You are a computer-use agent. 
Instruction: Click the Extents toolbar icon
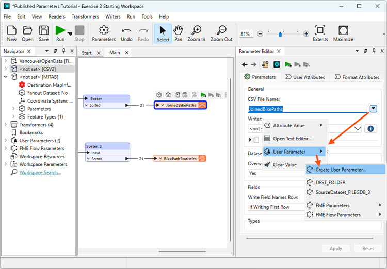(320, 33)
